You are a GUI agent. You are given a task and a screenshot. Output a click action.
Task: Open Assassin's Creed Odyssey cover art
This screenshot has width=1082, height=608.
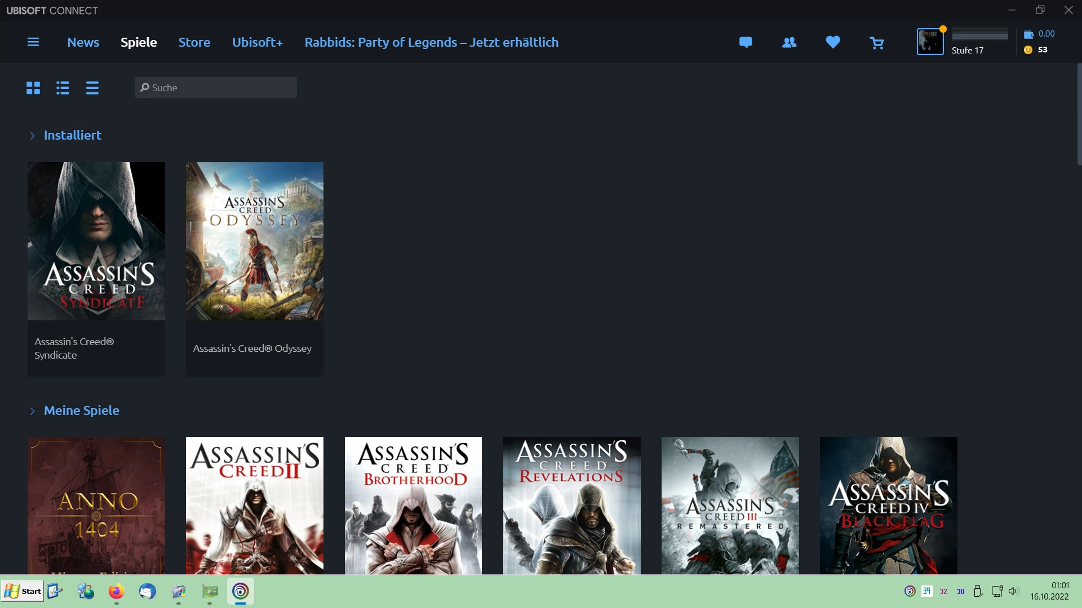click(x=255, y=241)
